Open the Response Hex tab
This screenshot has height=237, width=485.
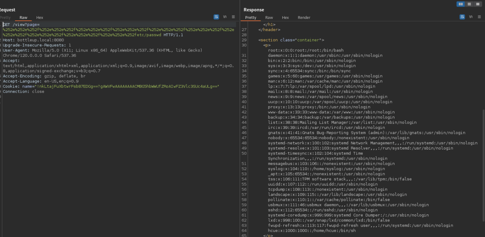[x=285, y=17]
